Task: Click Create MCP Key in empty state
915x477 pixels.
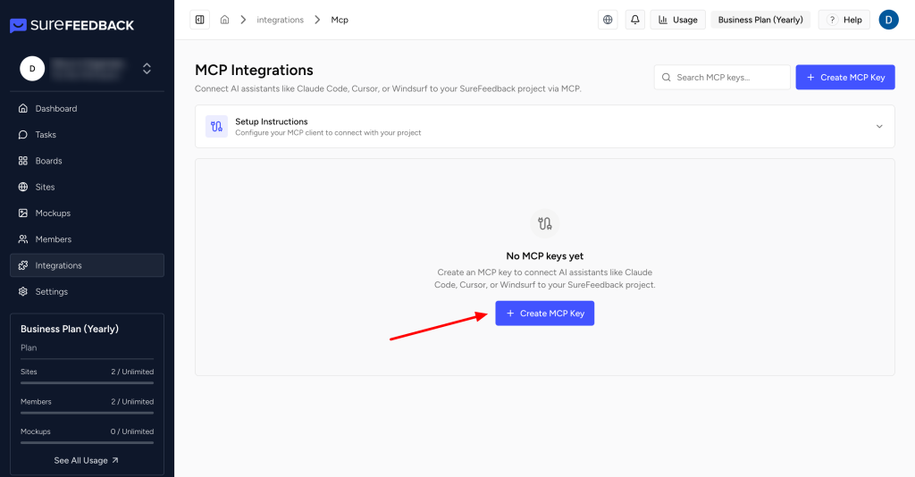Action: pyautogui.click(x=544, y=314)
